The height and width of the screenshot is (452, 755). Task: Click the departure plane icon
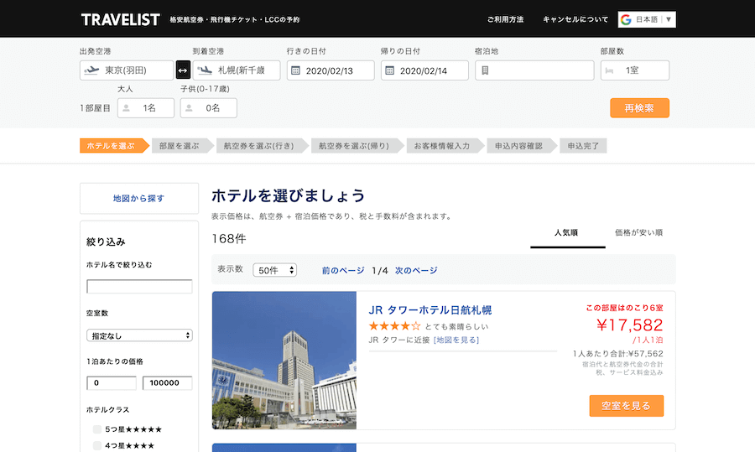(x=91, y=70)
